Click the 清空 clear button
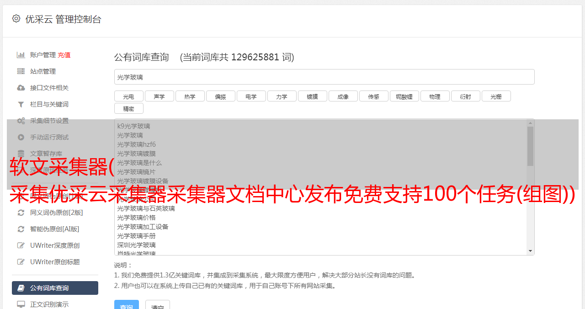The height and width of the screenshot is (309, 585). [157, 305]
